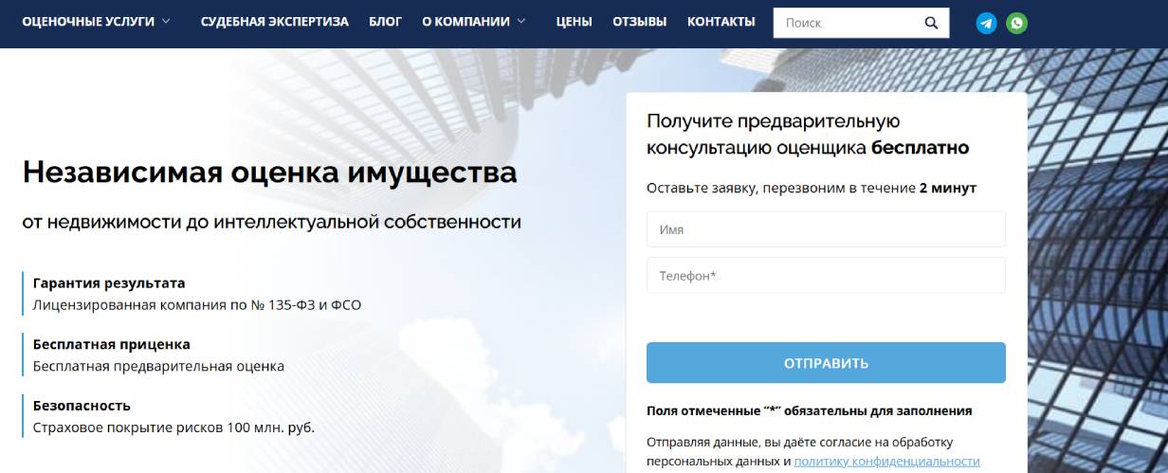Submit the form with Отправить button
Screen dimensions: 1168x473
pos(826,363)
